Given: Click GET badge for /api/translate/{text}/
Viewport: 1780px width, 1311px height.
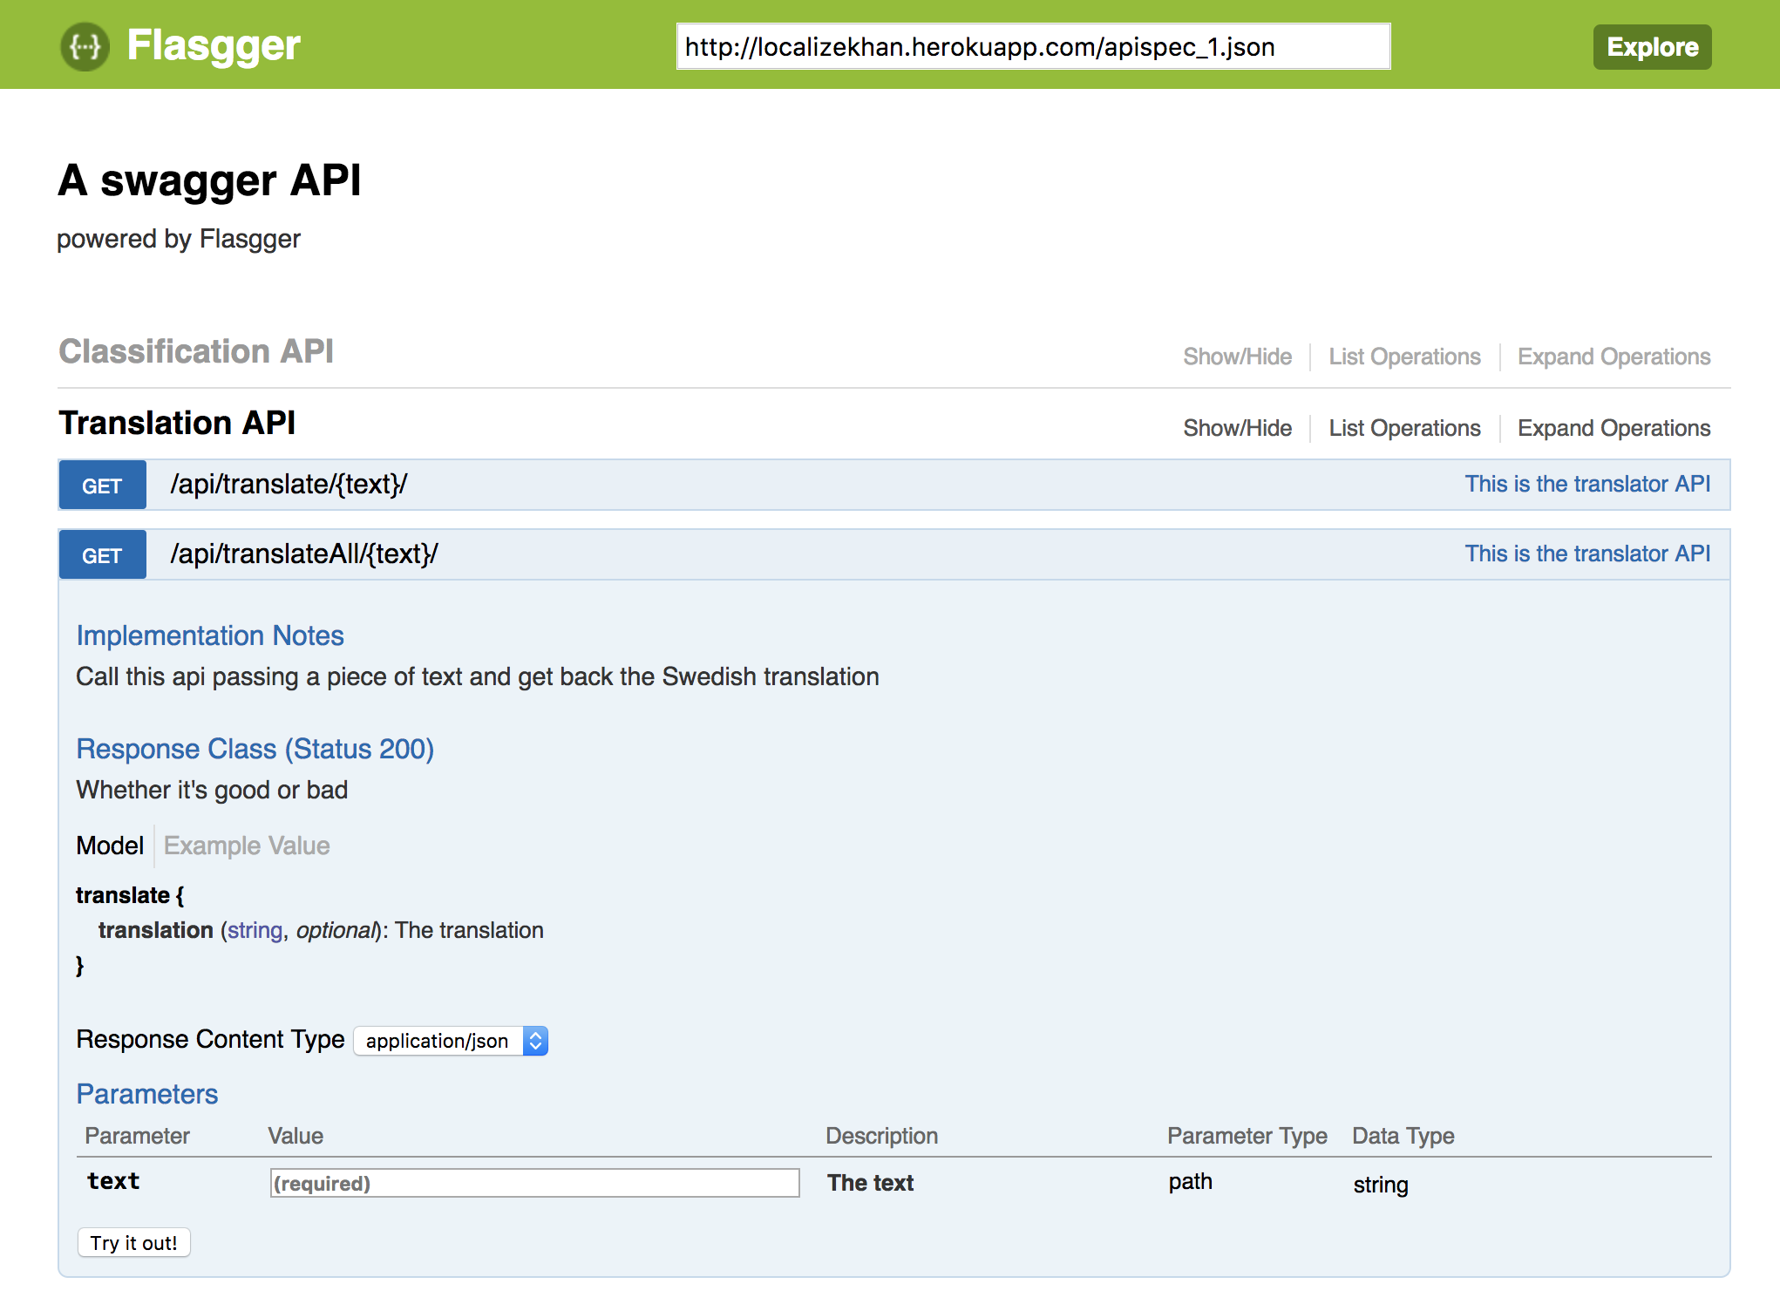Looking at the screenshot, I should (102, 486).
